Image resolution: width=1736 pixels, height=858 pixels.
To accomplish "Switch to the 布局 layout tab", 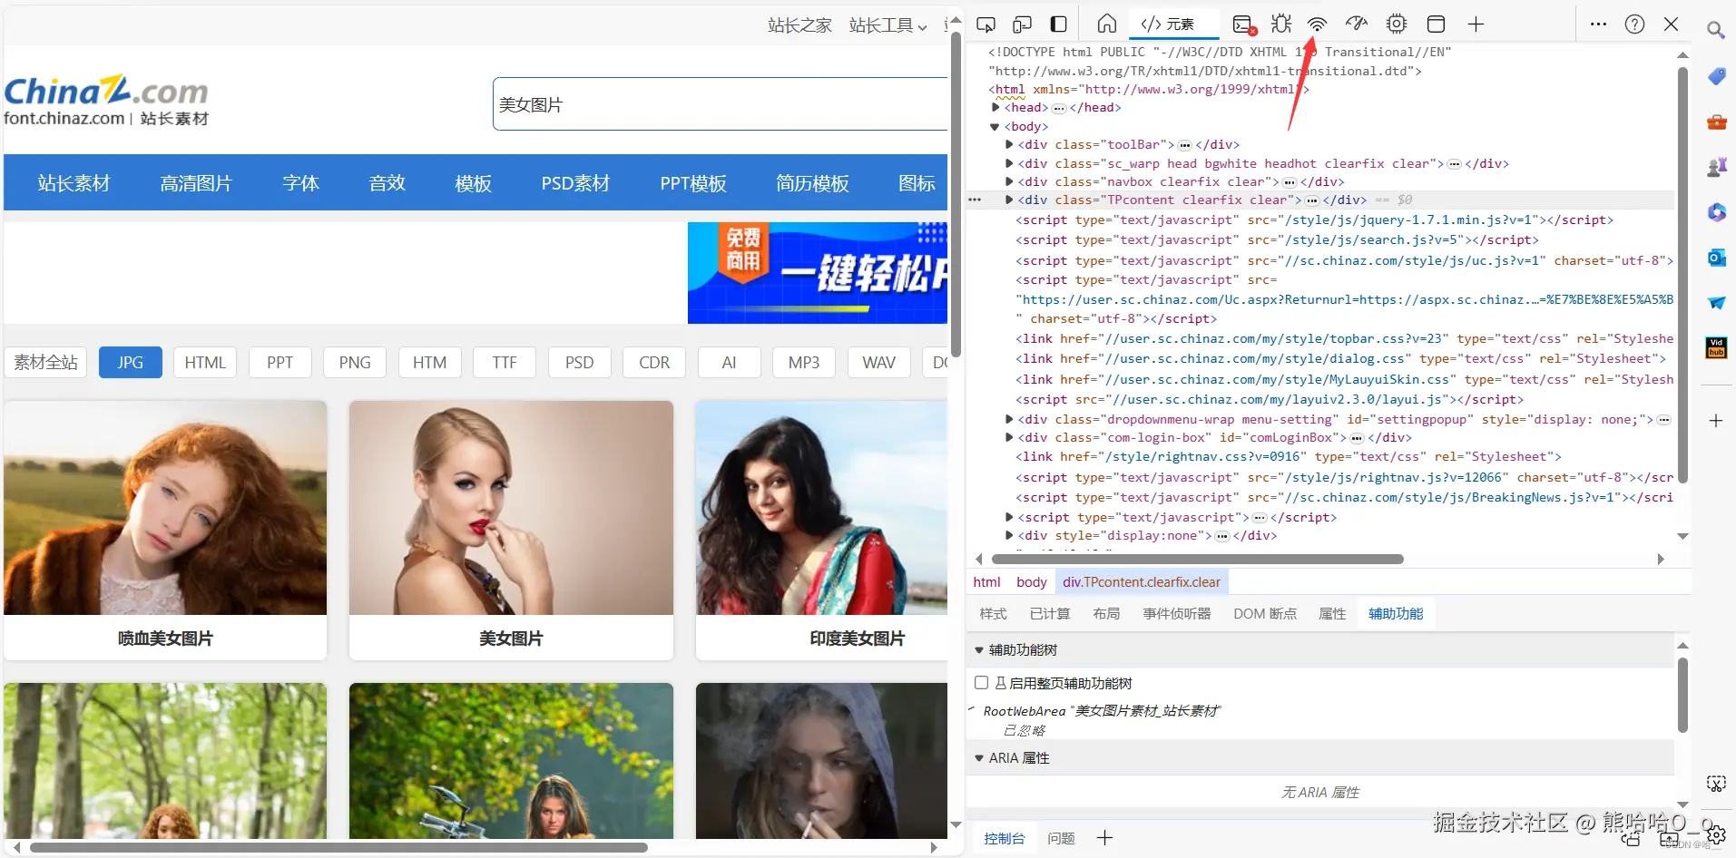I will click(1106, 614).
